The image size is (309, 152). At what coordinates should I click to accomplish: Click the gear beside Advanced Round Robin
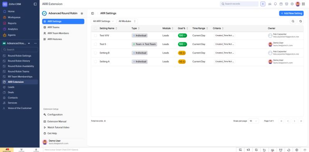coord(82,13)
